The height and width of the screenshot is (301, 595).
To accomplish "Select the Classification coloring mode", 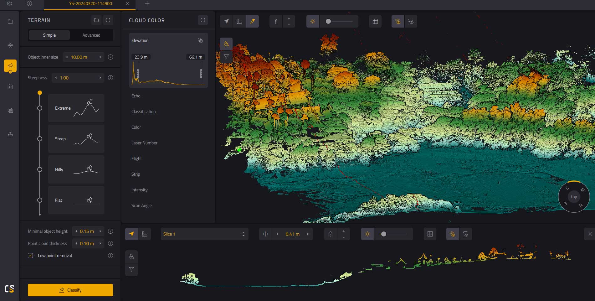I will pos(143,112).
